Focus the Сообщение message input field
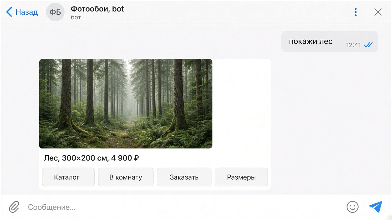 tap(184, 207)
